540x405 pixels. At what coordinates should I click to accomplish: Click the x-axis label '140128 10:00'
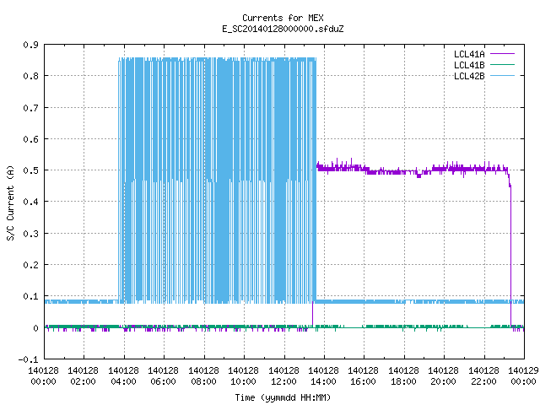[x=243, y=376]
